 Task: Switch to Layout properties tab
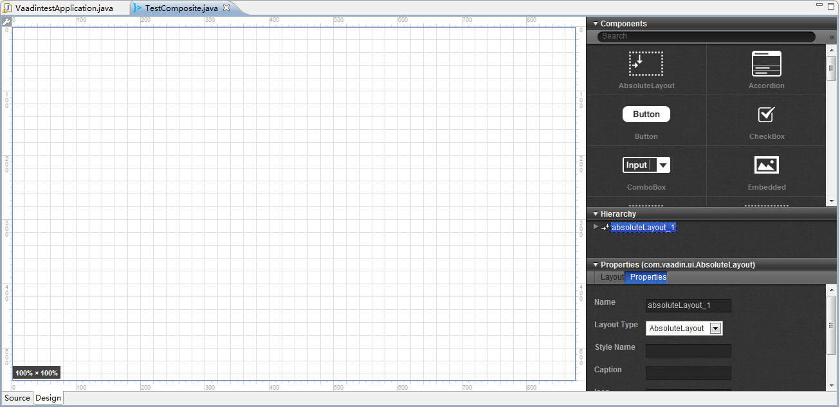click(x=612, y=277)
